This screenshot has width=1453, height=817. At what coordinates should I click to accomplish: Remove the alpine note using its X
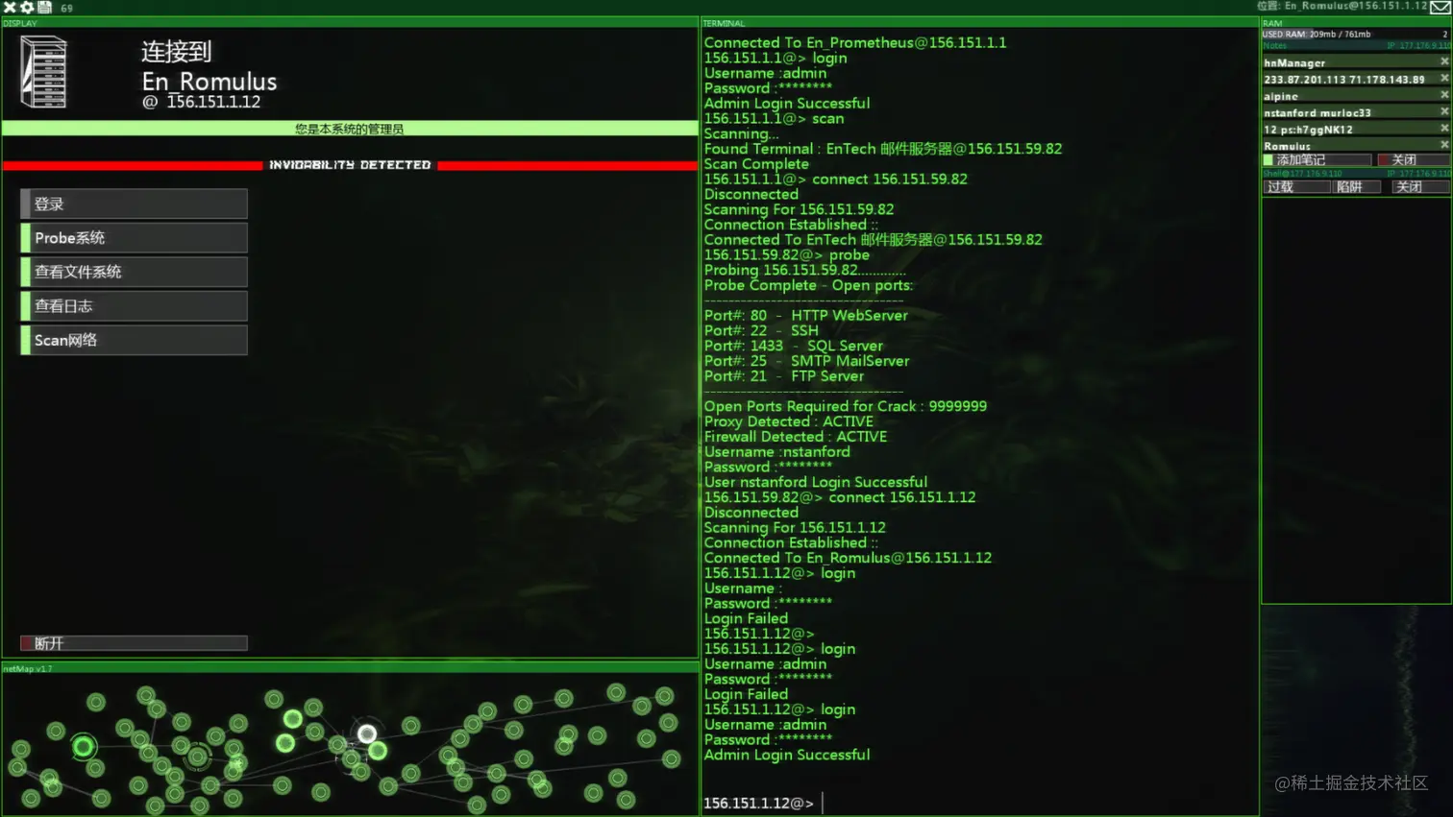(1443, 95)
